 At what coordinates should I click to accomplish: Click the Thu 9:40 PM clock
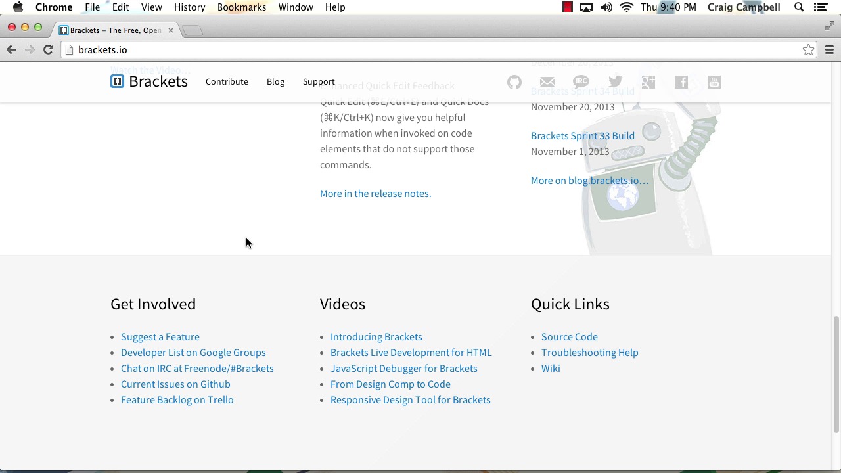(x=668, y=7)
